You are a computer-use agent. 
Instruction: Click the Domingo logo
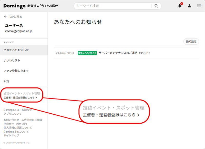tap(14, 6)
